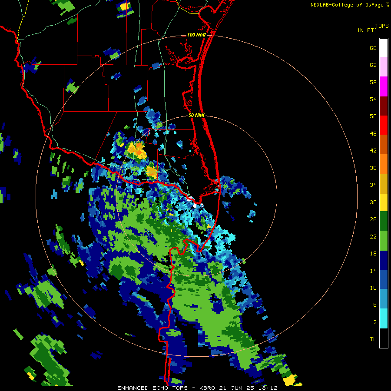This screenshot has height=391, width=391.
Task: Click the legend value '10'
Action: coord(373,288)
